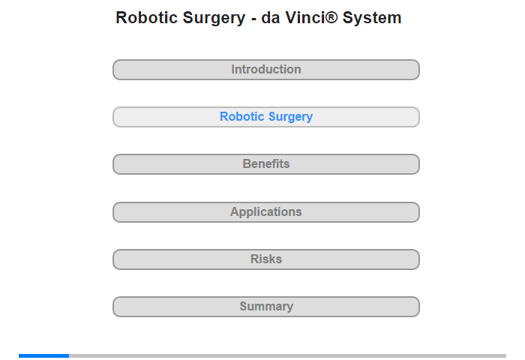Click the word Summary in the last gray bar
The height and width of the screenshot is (360, 525).
click(x=266, y=306)
